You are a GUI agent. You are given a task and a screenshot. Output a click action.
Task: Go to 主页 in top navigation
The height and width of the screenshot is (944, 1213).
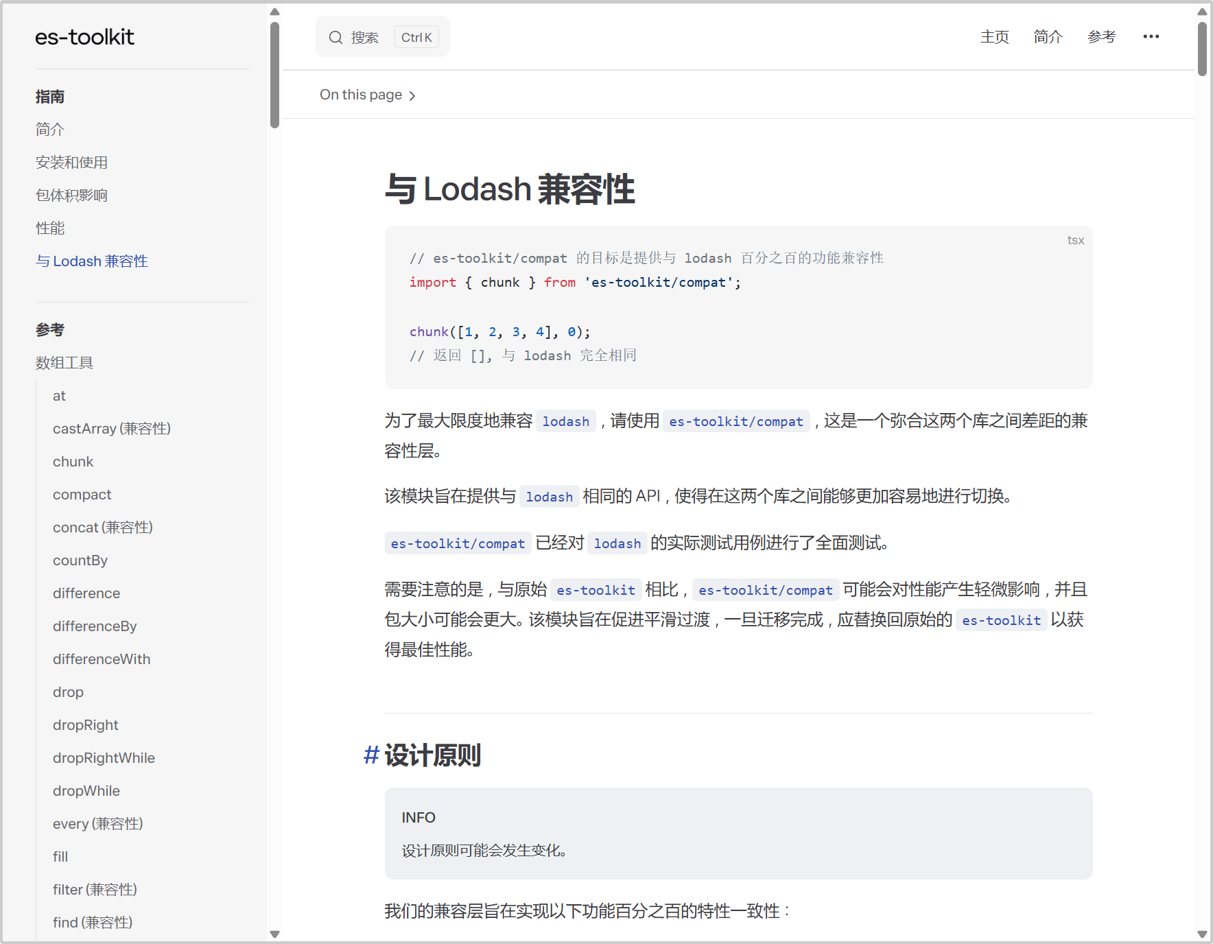point(994,36)
